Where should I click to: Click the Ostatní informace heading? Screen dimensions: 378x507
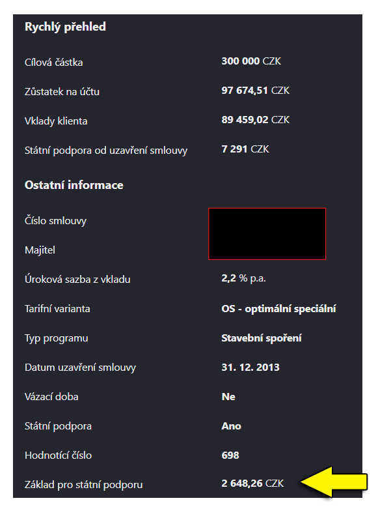pos(74,185)
